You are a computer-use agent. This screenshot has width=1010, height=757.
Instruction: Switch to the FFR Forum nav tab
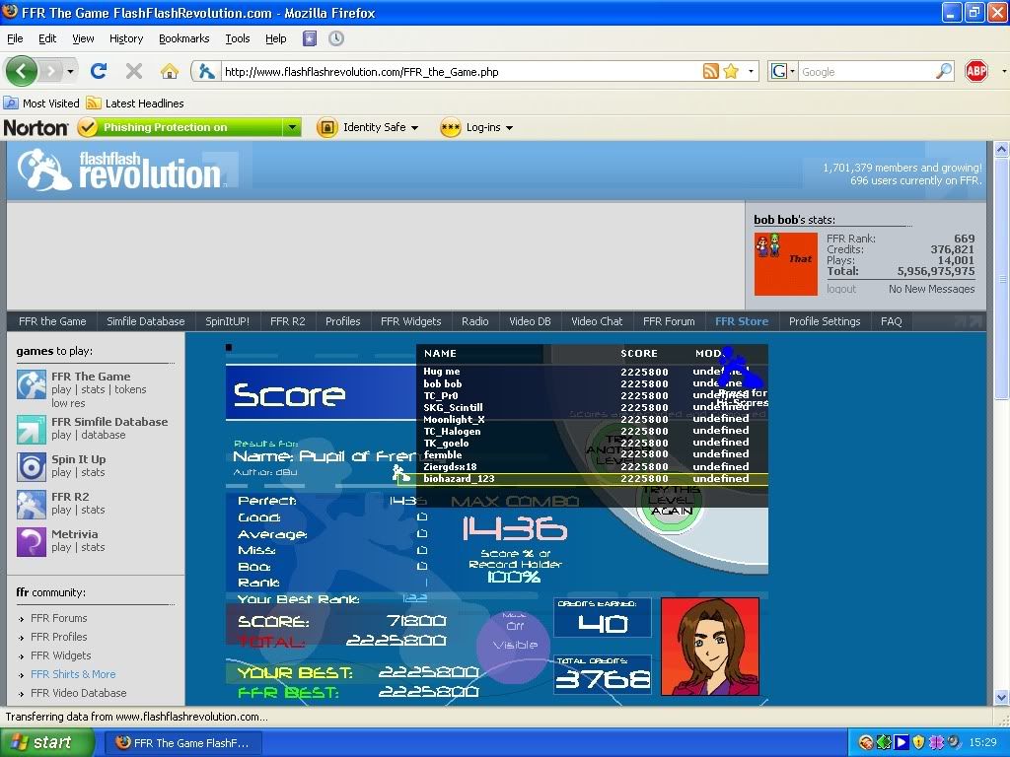[669, 321]
